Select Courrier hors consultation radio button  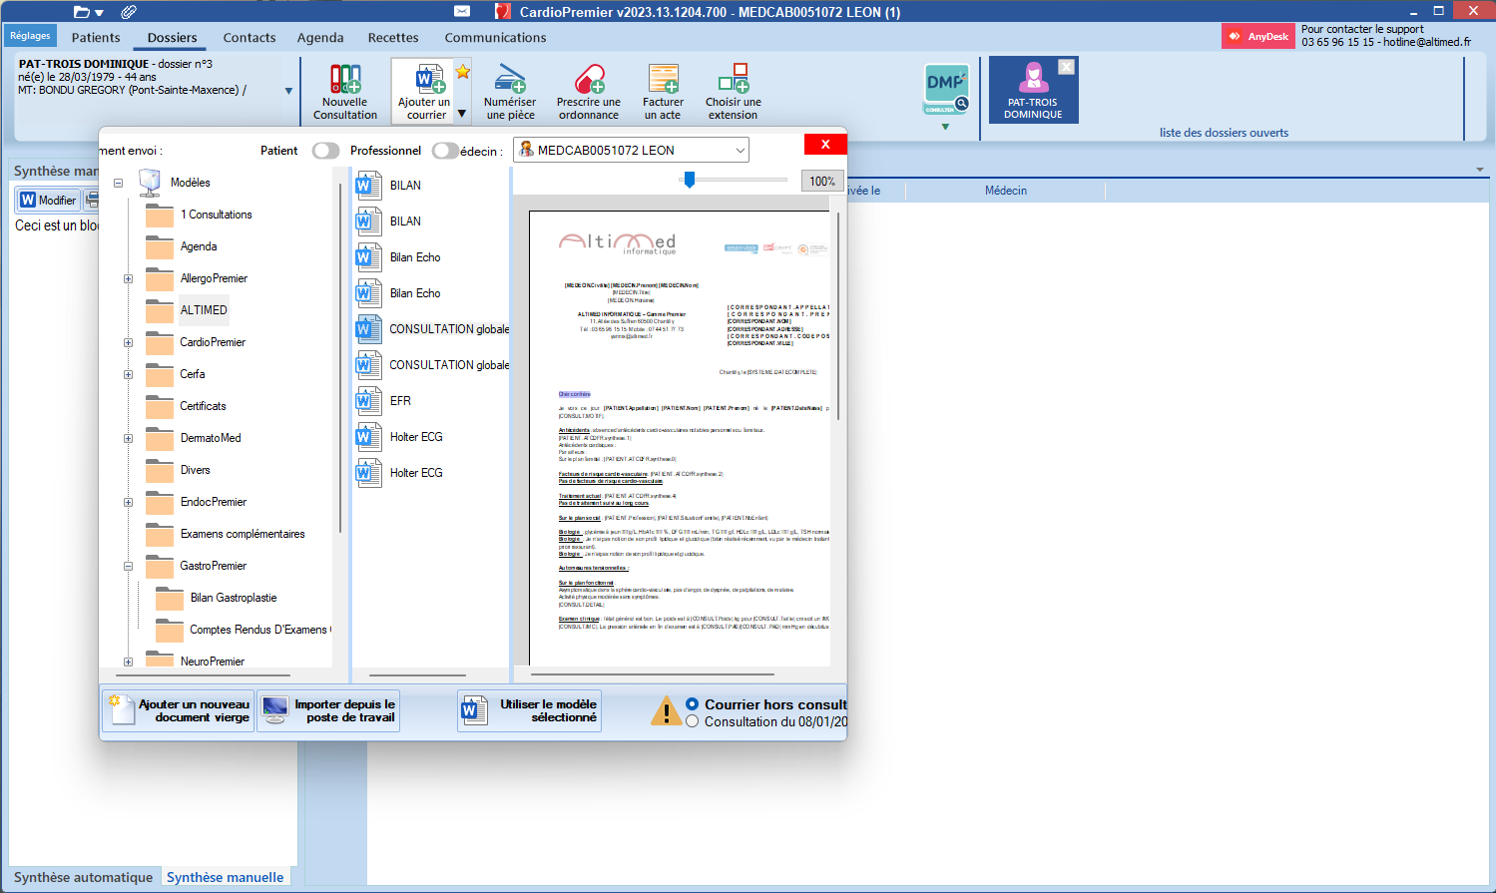tap(693, 704)
